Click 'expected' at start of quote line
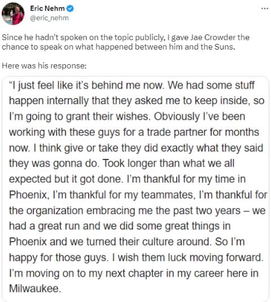Image resolution: width=271 pixels, height=302 pixels. (30, 179)
